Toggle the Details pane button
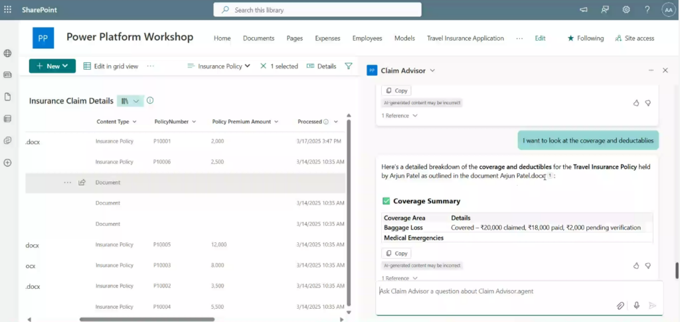The height and width of the screenshot is (322, 680). click(321, 66)
